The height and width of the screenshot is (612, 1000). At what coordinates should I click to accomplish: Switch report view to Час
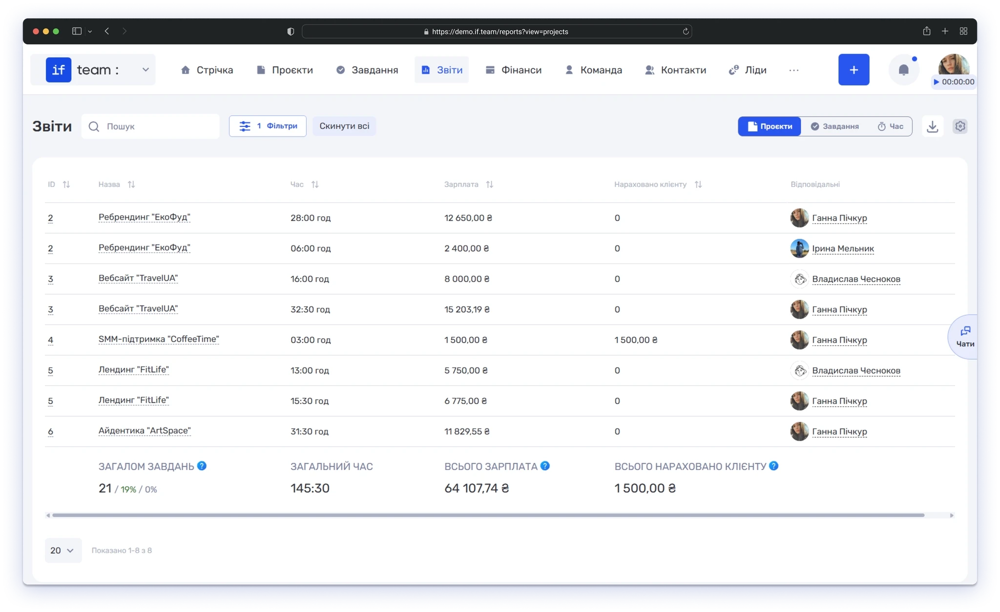point(890,126)
